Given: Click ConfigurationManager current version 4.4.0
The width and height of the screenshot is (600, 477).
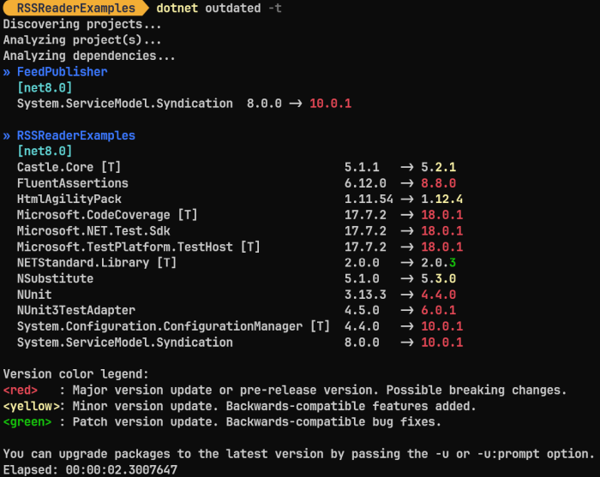Looking at the screenshot, I should pos(362,326).
